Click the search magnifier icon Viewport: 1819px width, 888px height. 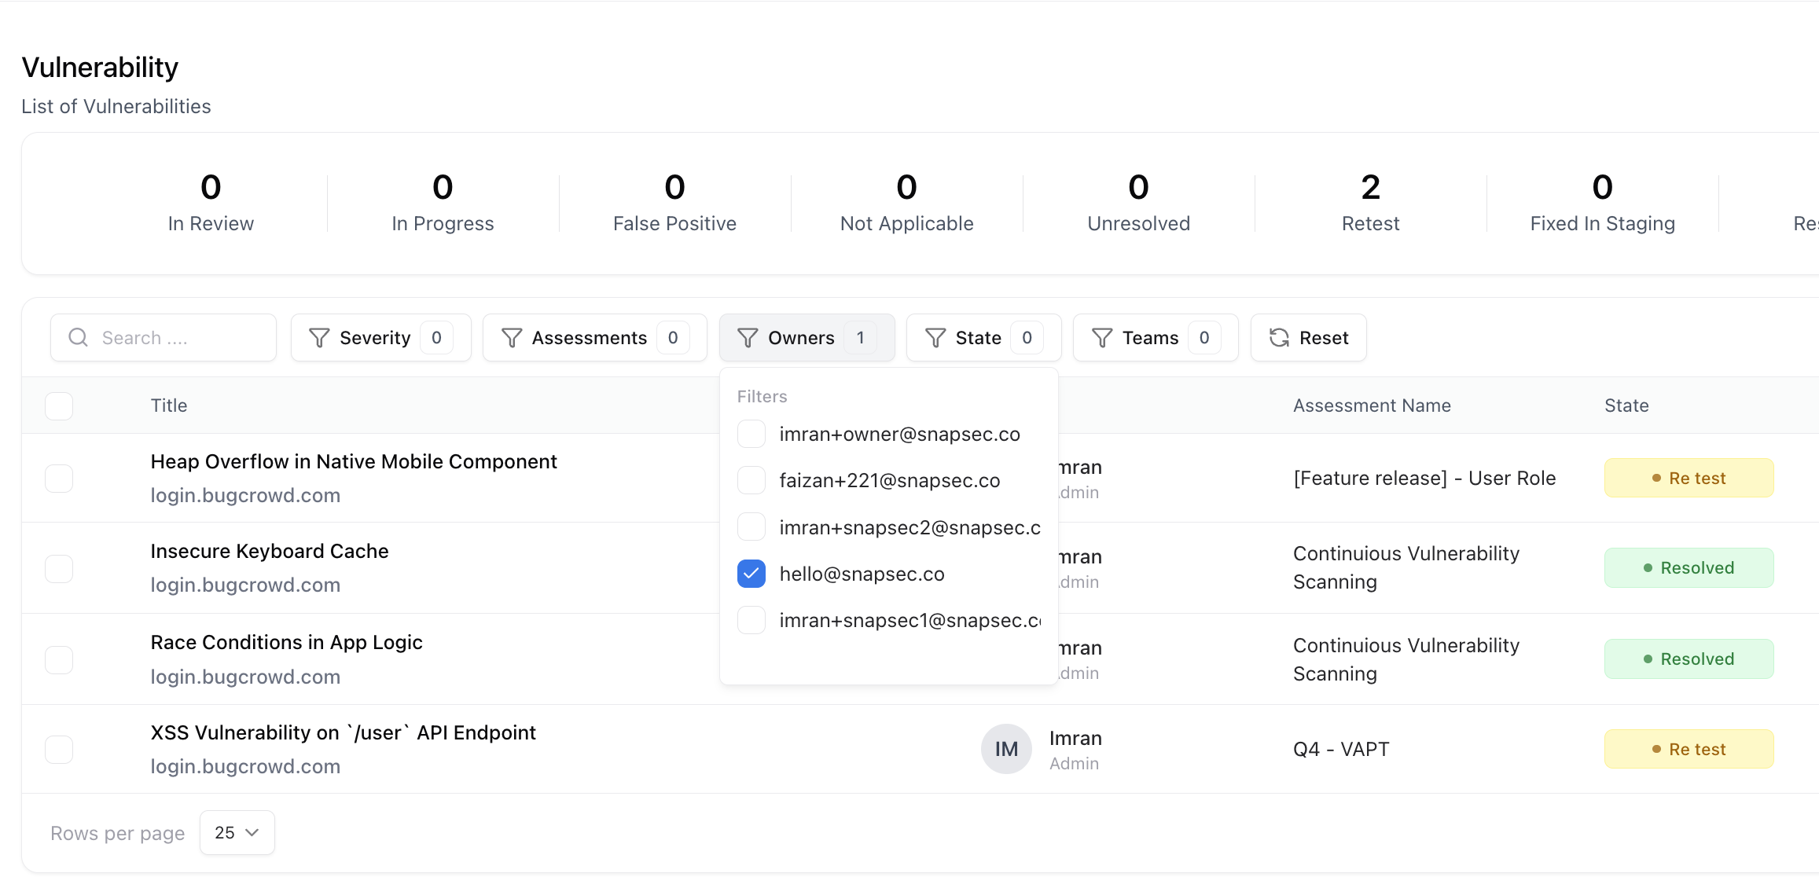pos(78,337)
